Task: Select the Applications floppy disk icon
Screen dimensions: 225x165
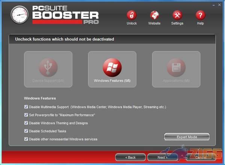Action: pyautogui.click(x=176, y=68)
